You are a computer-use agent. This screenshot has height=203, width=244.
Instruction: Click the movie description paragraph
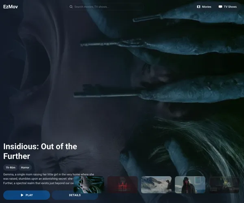[x=48, y=179]
